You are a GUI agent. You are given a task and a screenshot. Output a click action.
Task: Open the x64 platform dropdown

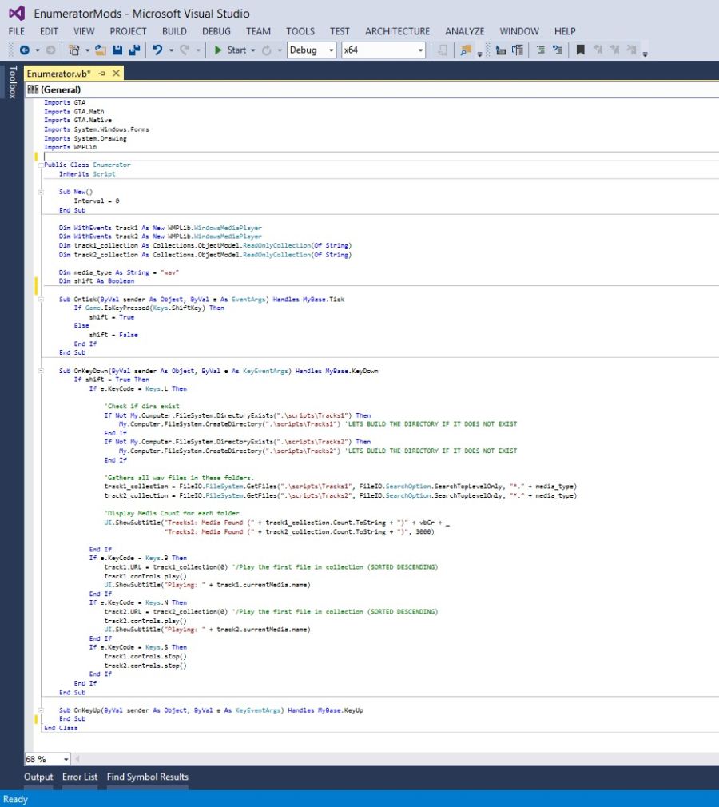coord(420,50)
